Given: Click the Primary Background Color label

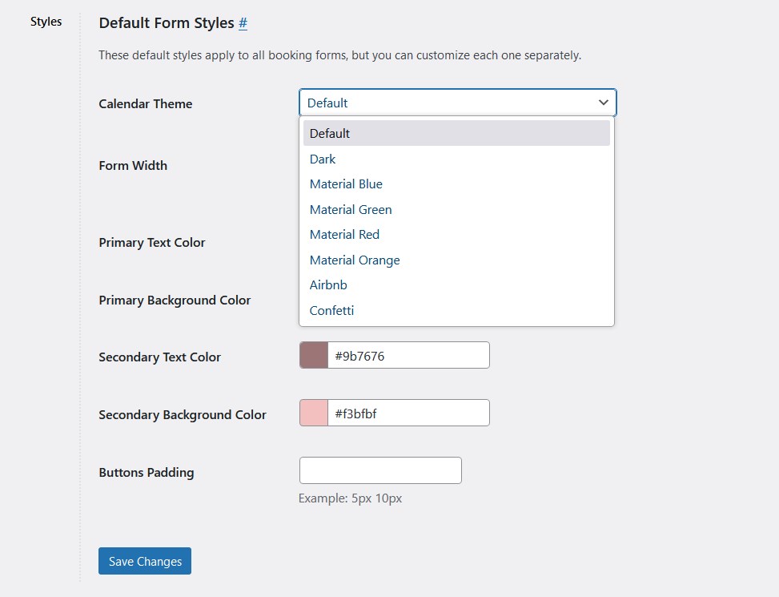Looking at the screenshot, I should click(x=175, y=301).
